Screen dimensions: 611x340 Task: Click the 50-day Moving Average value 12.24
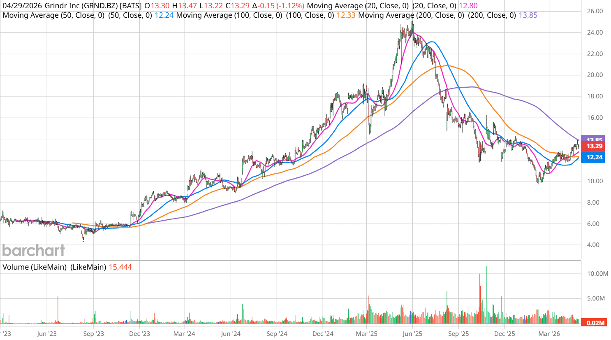(x=164, y=15)
